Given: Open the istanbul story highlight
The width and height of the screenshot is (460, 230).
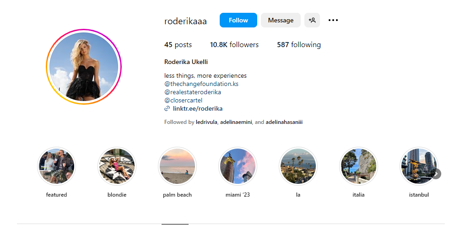Looking at the screenshot, I should click(x=418, y=166).
